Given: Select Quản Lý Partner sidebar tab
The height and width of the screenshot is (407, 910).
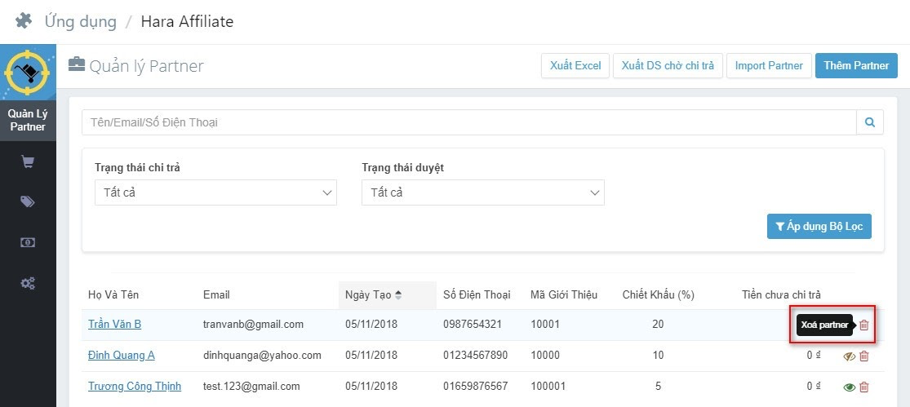Looking at the screenshot, I should [28, 120].
